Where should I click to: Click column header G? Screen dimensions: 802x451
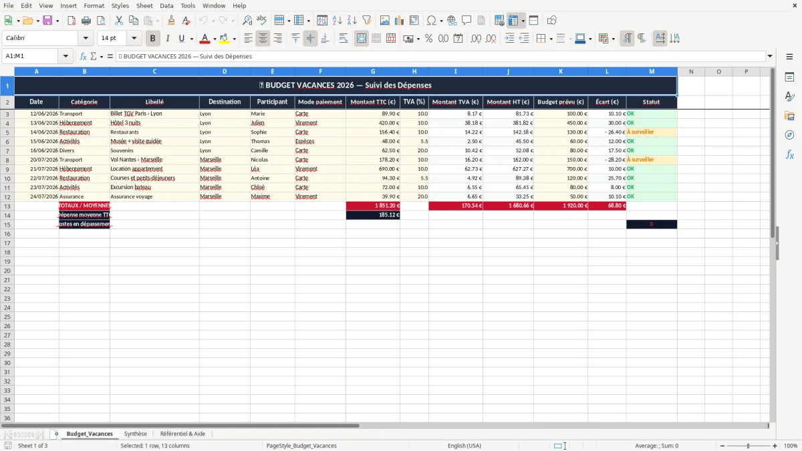pyautogui.click(x=373, y=71)
